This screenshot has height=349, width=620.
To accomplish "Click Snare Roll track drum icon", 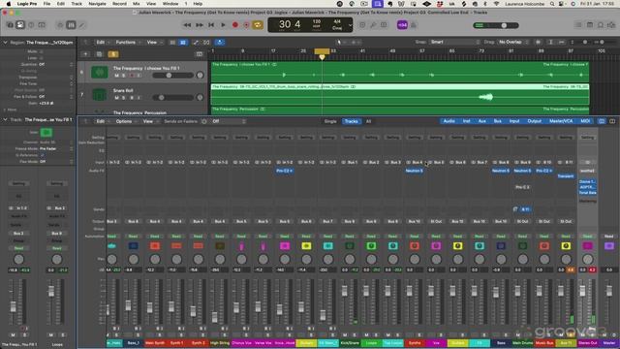I will pos(99,95).
